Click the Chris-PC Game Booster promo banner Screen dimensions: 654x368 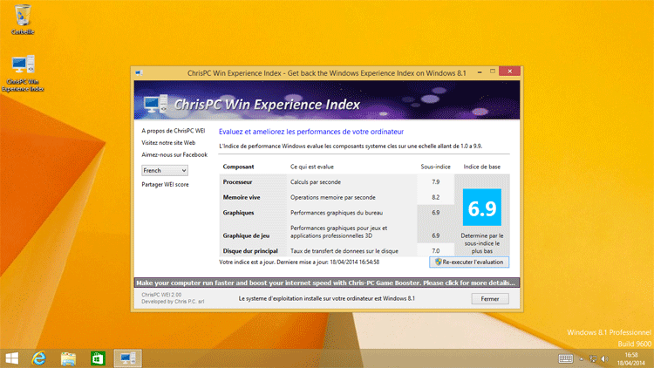click(327, 283)
